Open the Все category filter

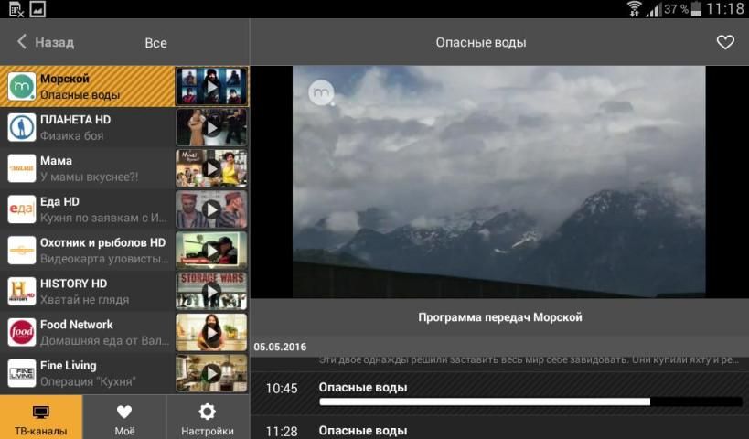pos(155,43)
